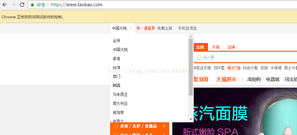Click the region list scrollbar thumb
Image resolution: width=297 pixels, height=135 pixels.
191,67
